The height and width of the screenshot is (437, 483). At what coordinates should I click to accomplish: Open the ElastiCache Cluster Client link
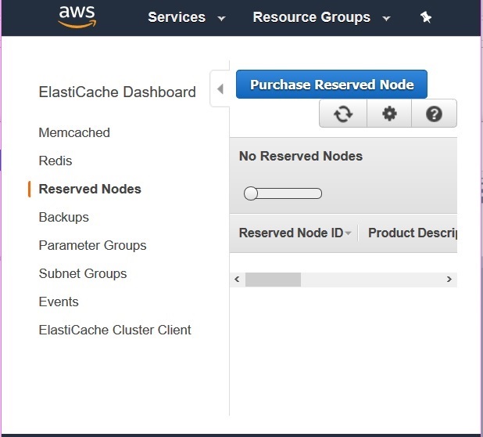pos(115,330)
